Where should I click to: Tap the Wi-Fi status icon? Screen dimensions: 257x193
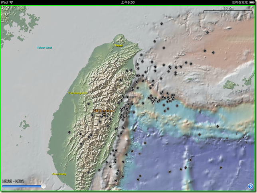pos(11,2)
